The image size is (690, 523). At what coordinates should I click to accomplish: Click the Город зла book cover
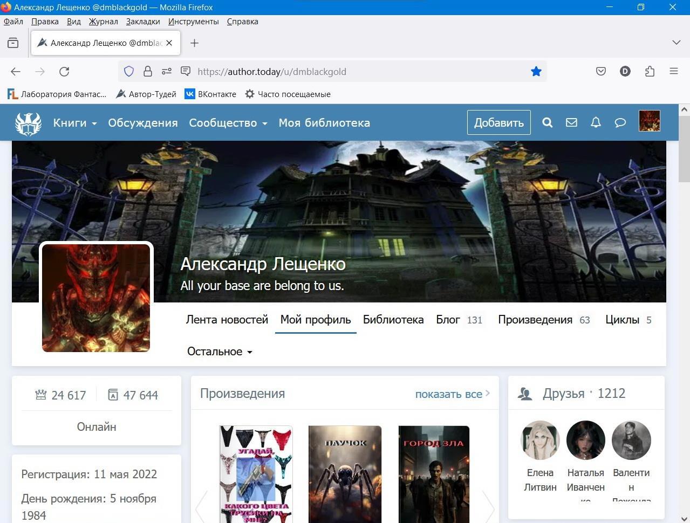tap(434, 474)
